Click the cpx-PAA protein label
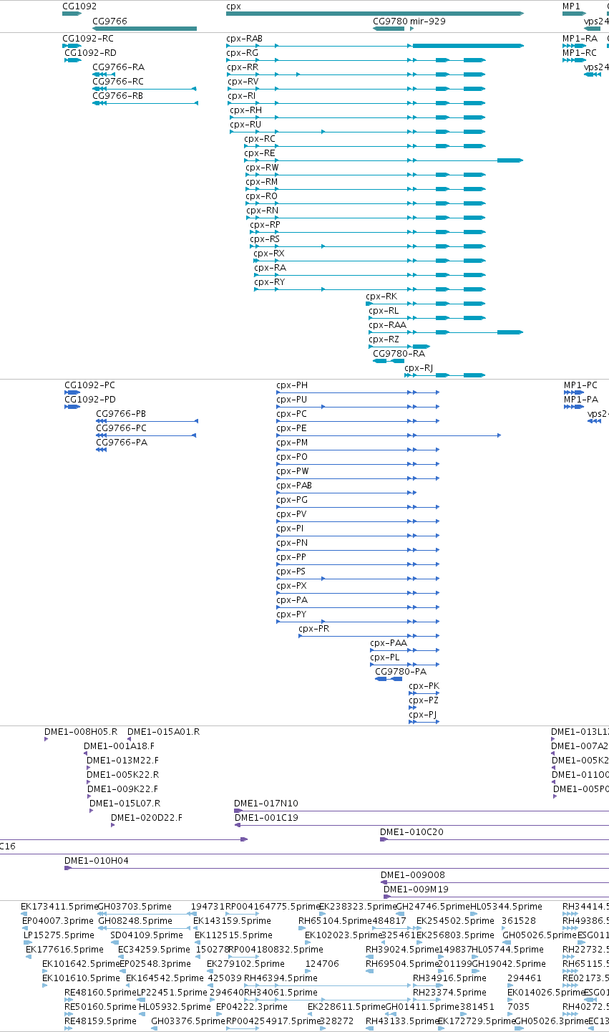 coord(389,643)
